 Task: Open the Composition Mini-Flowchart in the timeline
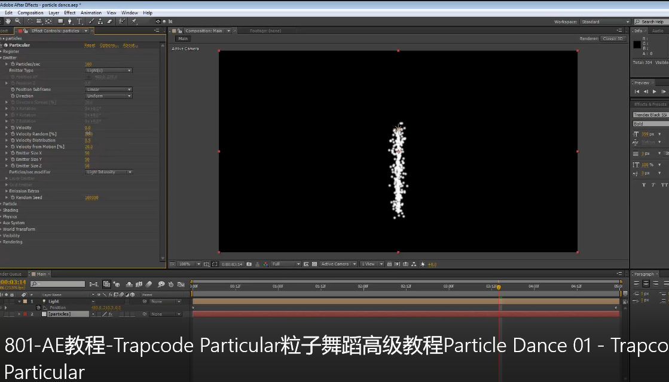coord(94,285)
